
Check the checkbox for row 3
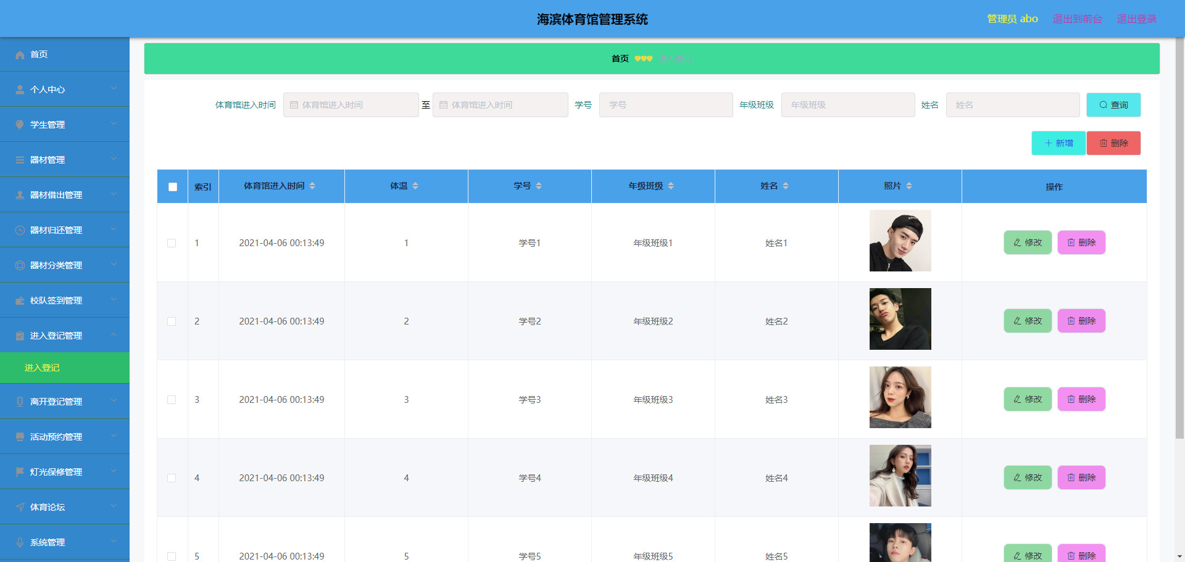(172, 400)
